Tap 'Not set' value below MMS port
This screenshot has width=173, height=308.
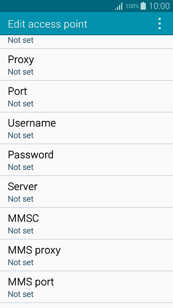click(x=21, y=294)
